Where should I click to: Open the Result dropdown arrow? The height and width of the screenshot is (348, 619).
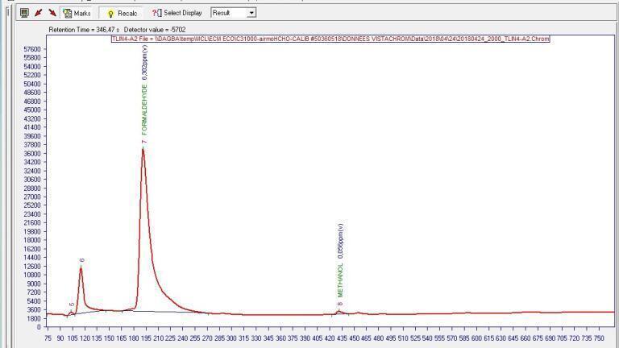click(251, 13)
